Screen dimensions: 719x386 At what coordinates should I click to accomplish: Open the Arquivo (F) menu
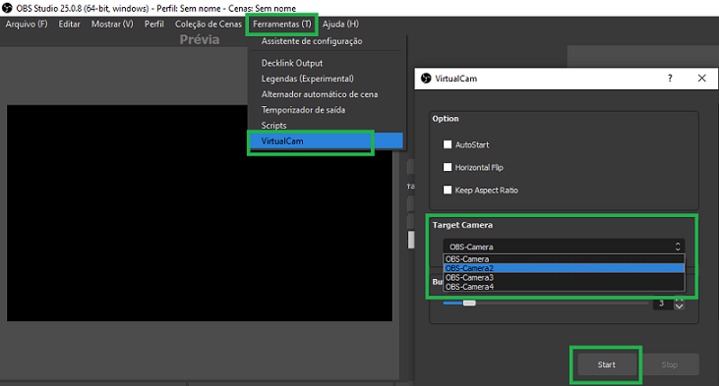click(27, 25)
